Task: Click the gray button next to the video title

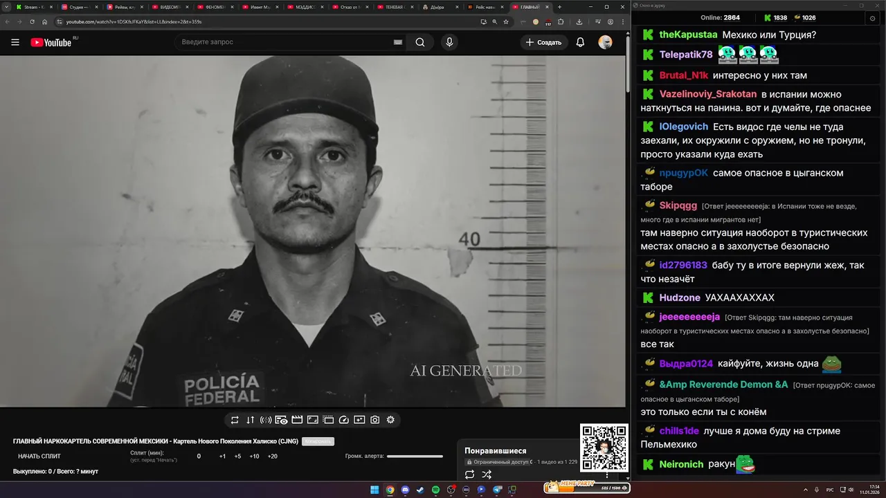Action: [x=318, y=441]
